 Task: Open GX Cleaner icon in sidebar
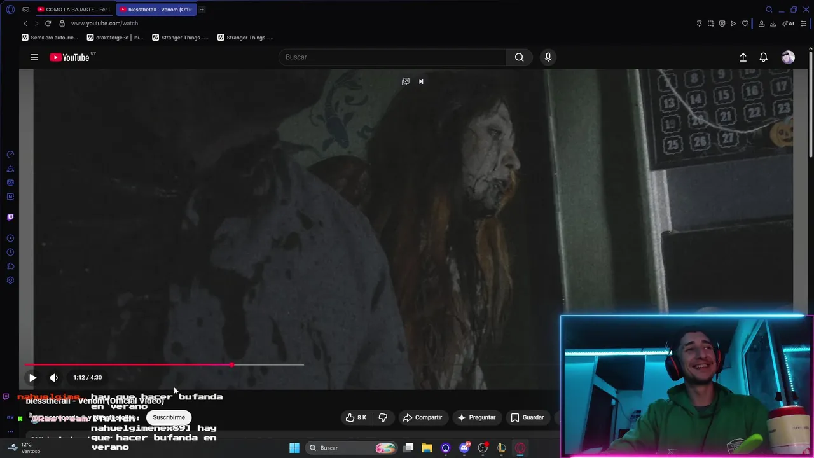10,169
